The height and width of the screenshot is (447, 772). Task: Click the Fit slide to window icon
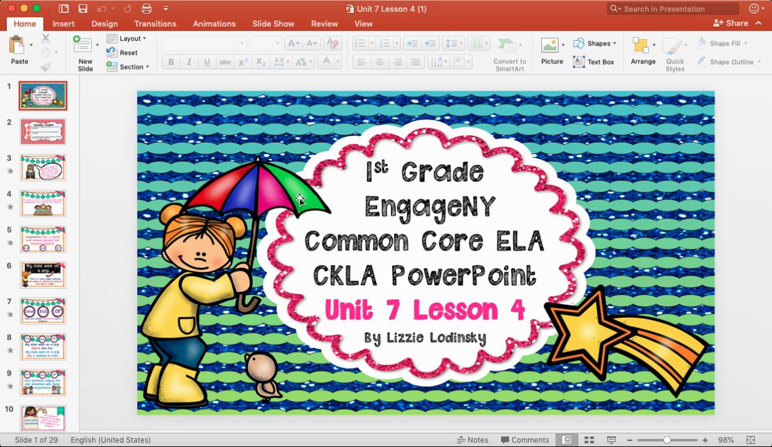click(x=750, y=440)
